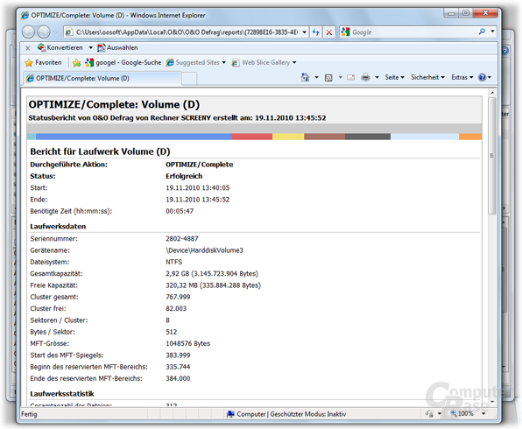Open the Extras menu
Viewport: 522px width, 429px height.
pos(462,77)
